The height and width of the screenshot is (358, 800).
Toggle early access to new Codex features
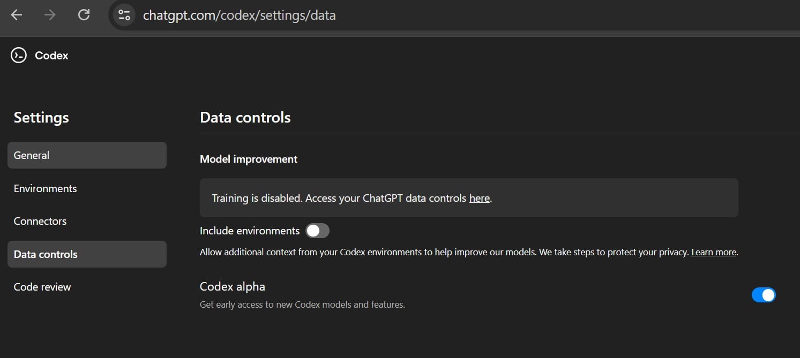click(x=764, y=295)
